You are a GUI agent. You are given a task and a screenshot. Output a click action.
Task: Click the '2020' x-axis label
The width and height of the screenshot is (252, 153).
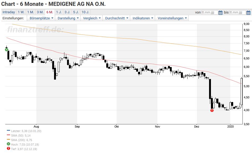pyautogui.click(x=231, y=126)
